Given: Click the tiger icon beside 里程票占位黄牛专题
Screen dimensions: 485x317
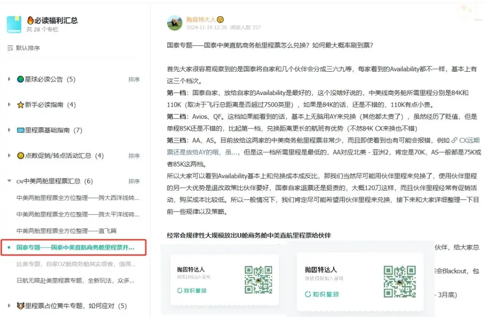Looking at the screenshot, I should (x=20, y=305).
